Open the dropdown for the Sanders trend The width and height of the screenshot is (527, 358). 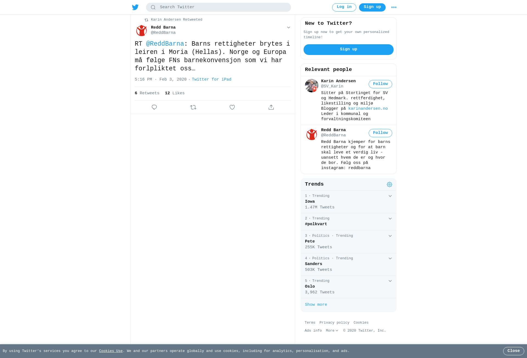(x=390, y=258)
